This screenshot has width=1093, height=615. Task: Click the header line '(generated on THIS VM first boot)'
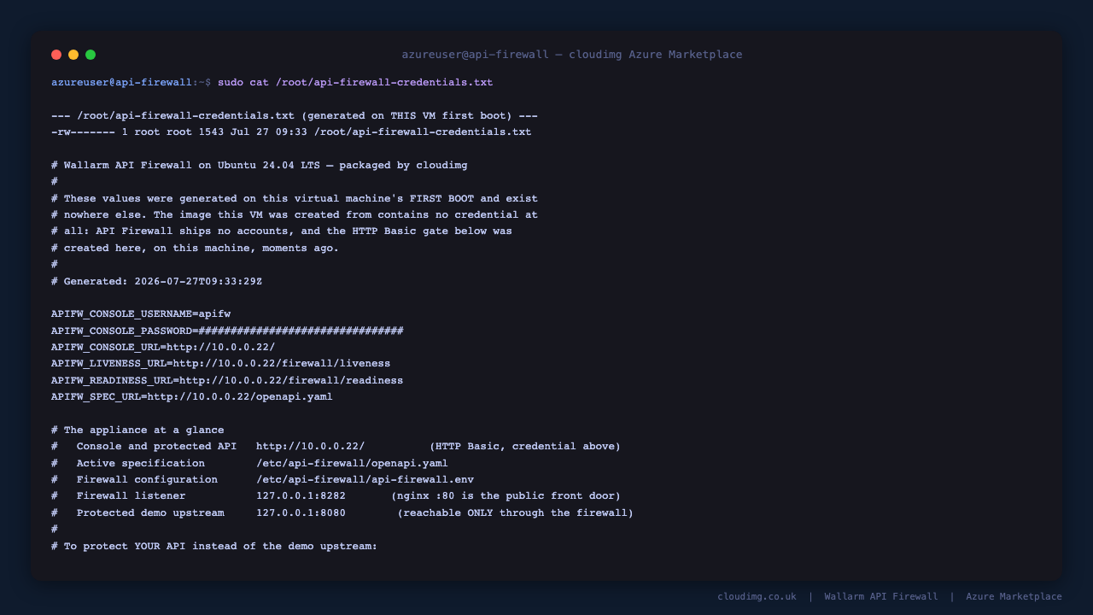(x=406, y=116)
